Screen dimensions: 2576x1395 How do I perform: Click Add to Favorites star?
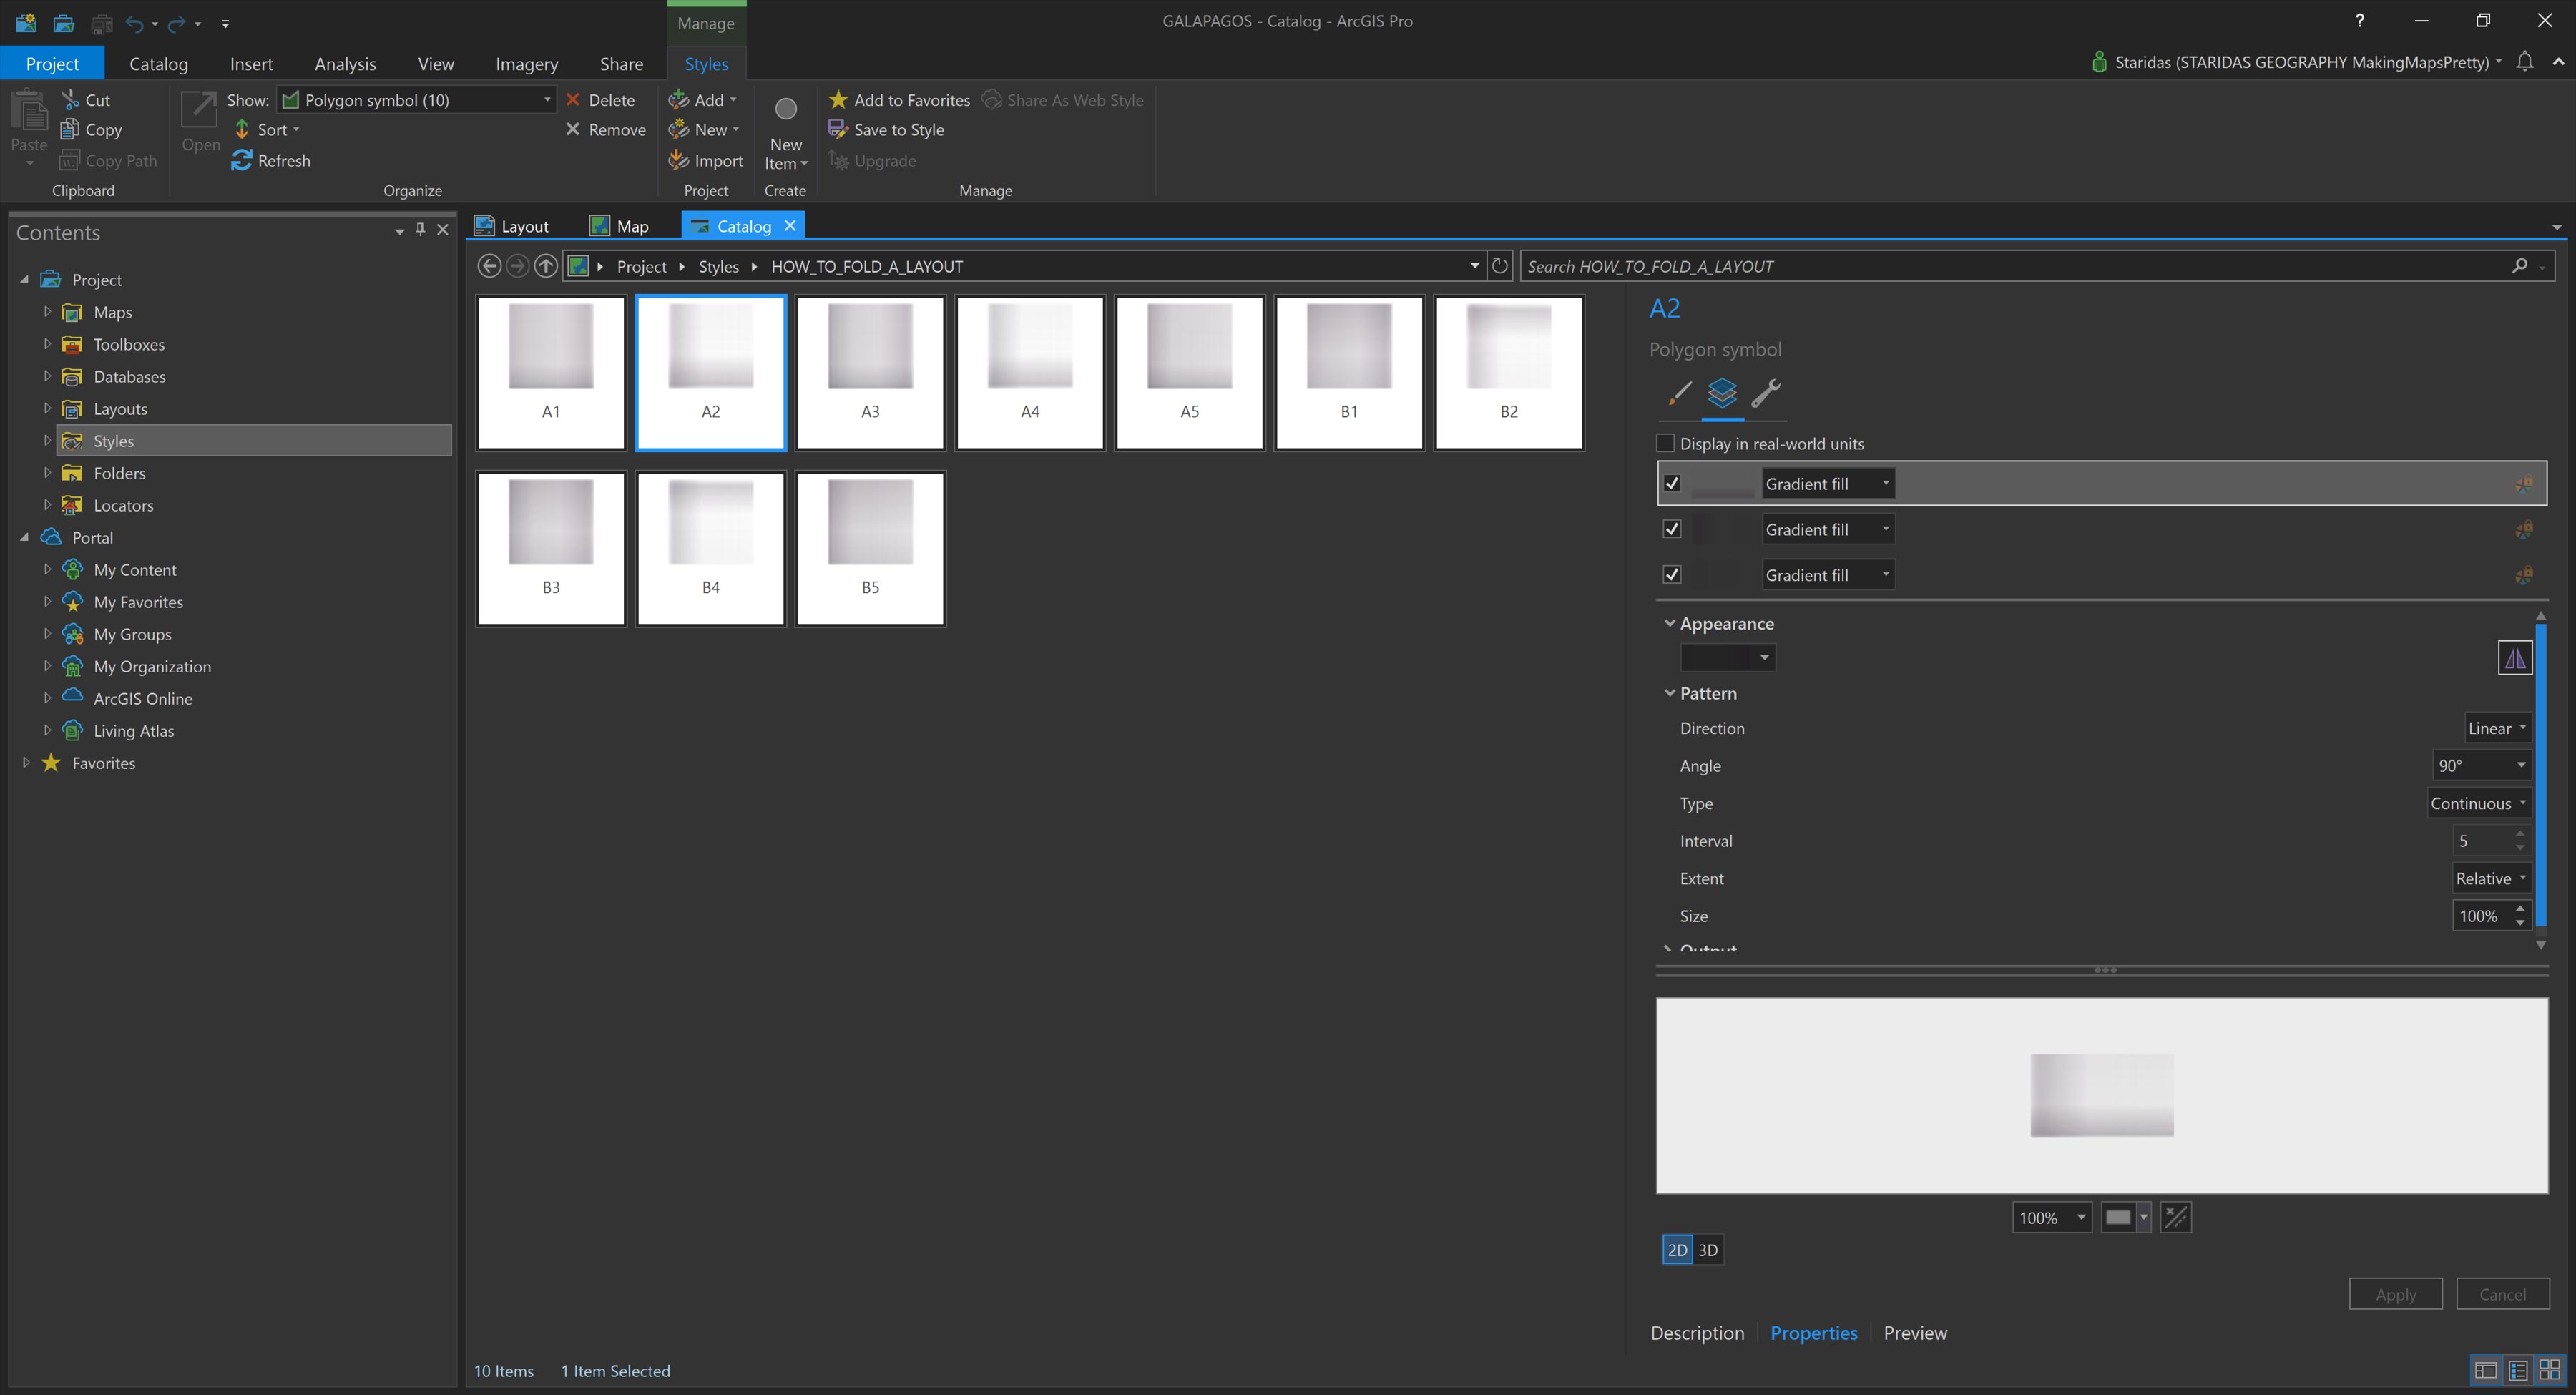[x=838, y=99]
